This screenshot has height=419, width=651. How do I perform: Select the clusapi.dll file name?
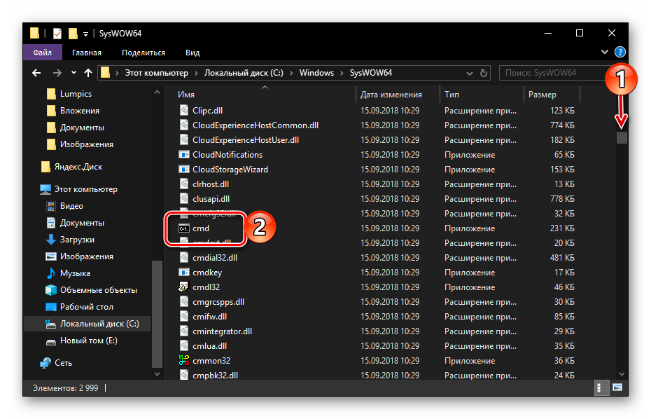(x=211, y=199)
